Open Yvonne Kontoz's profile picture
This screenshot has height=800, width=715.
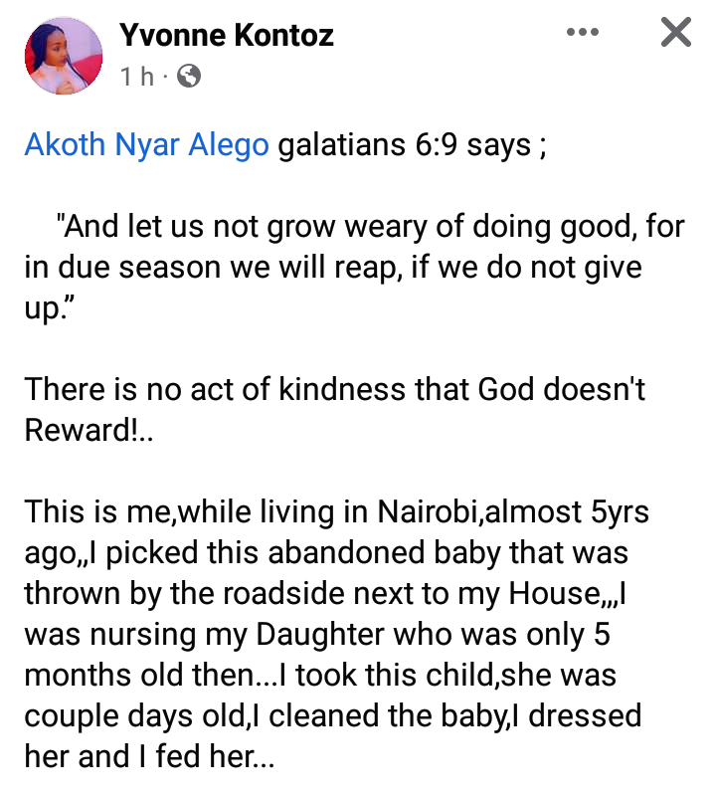click(x=64, y=55)
